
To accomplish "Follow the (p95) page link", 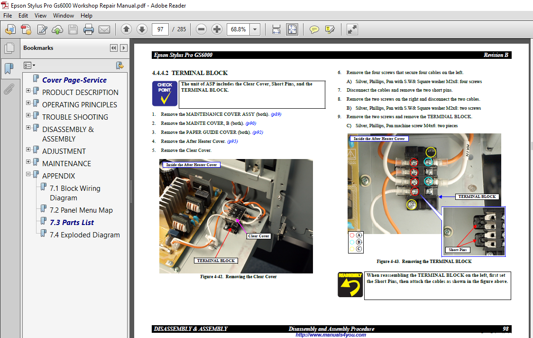I will [232, 141].
